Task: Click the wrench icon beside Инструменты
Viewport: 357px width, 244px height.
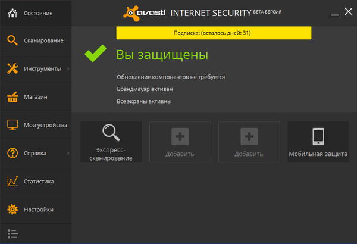Action: click(12, 68)
